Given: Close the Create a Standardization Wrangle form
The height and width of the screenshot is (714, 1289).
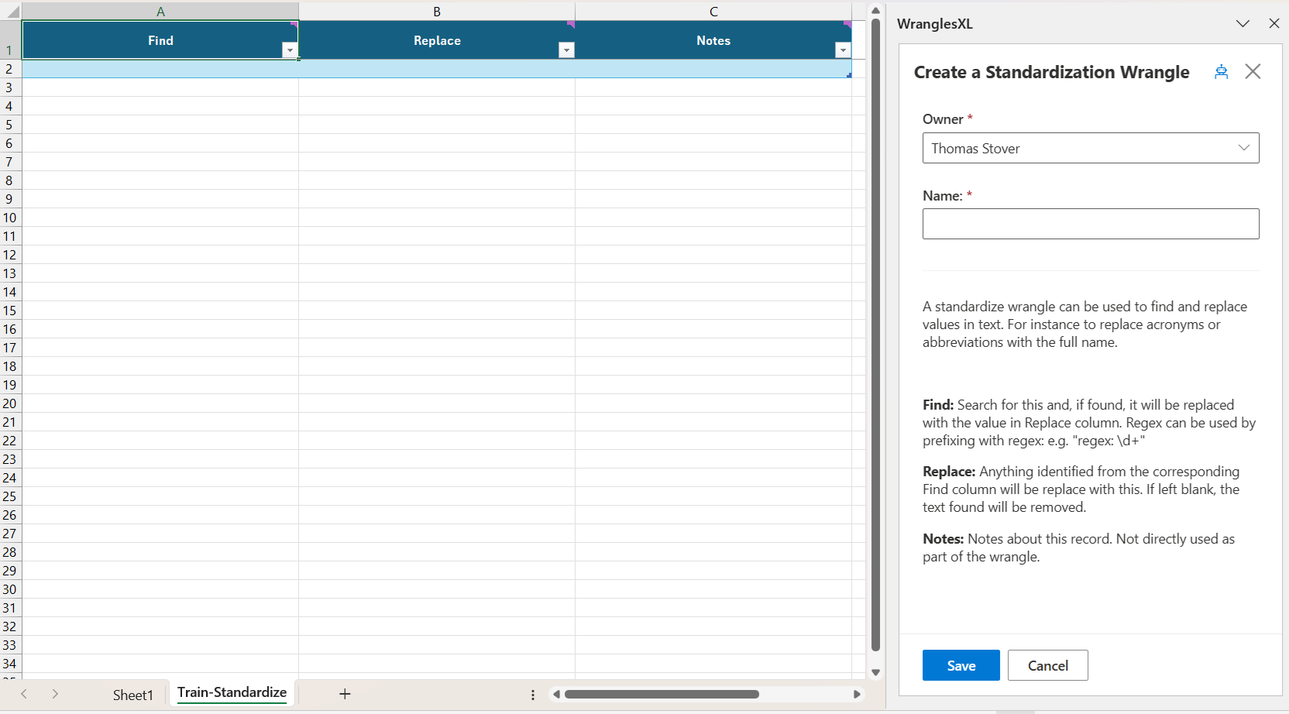Looking at the screenshot, I should point(1253,72).
